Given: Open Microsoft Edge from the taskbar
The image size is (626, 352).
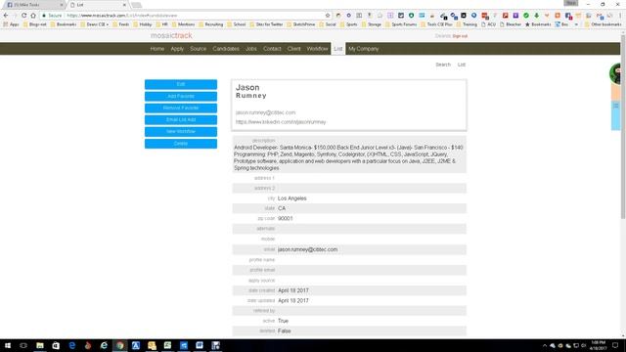Looking at the screenshot, I should coord(71,345).
